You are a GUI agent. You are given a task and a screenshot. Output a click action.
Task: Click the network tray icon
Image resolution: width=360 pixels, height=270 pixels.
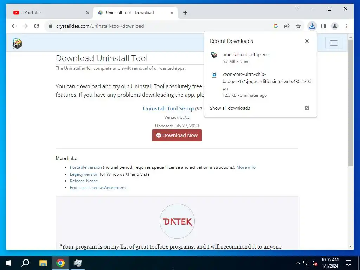pos(306,263)
